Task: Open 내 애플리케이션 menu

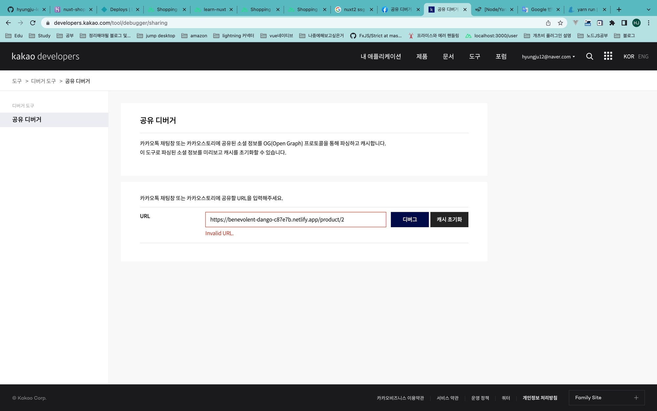Action: pos(381,56)
